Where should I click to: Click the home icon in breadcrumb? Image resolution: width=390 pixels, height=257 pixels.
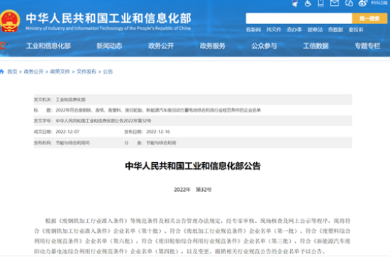click(x=2, y=72)
